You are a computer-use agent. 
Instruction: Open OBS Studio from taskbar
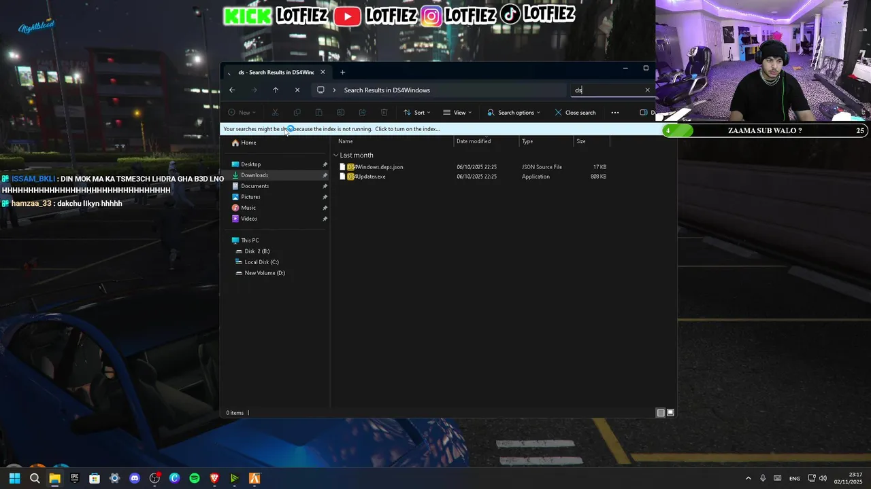(x=154, y=478)
